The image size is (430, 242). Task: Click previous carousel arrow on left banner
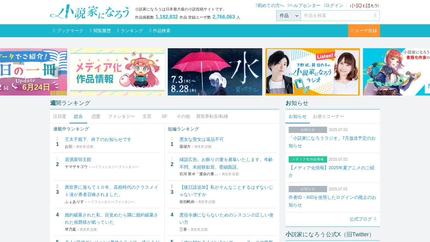(x=55, y=72)
